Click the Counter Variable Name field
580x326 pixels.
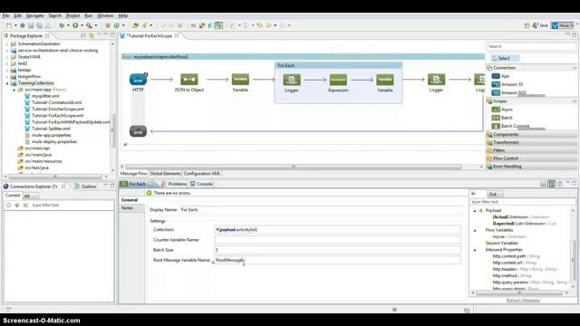[x=337, y=240]
